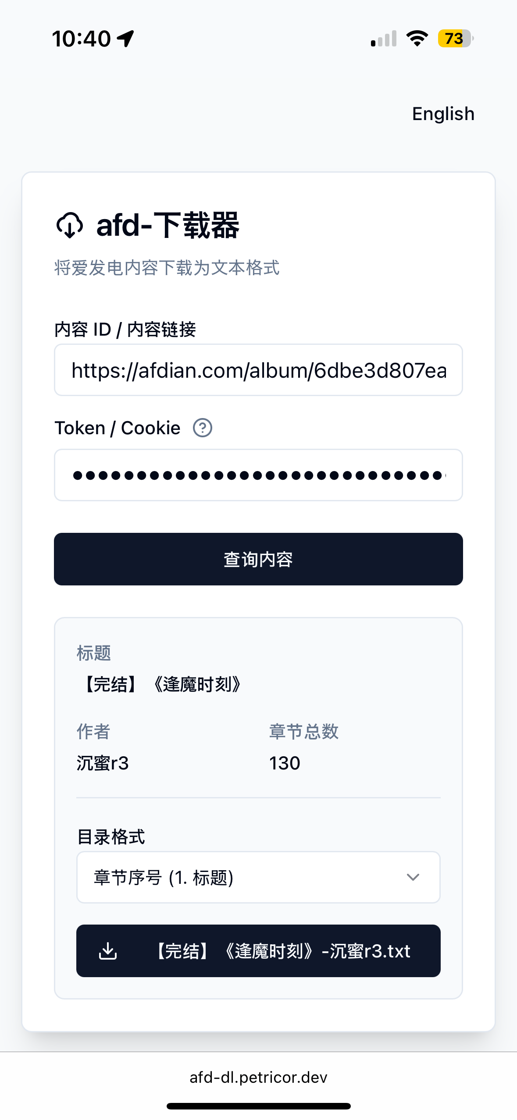
Task: Focus the Token / Cookie password field
Action: 258,475
